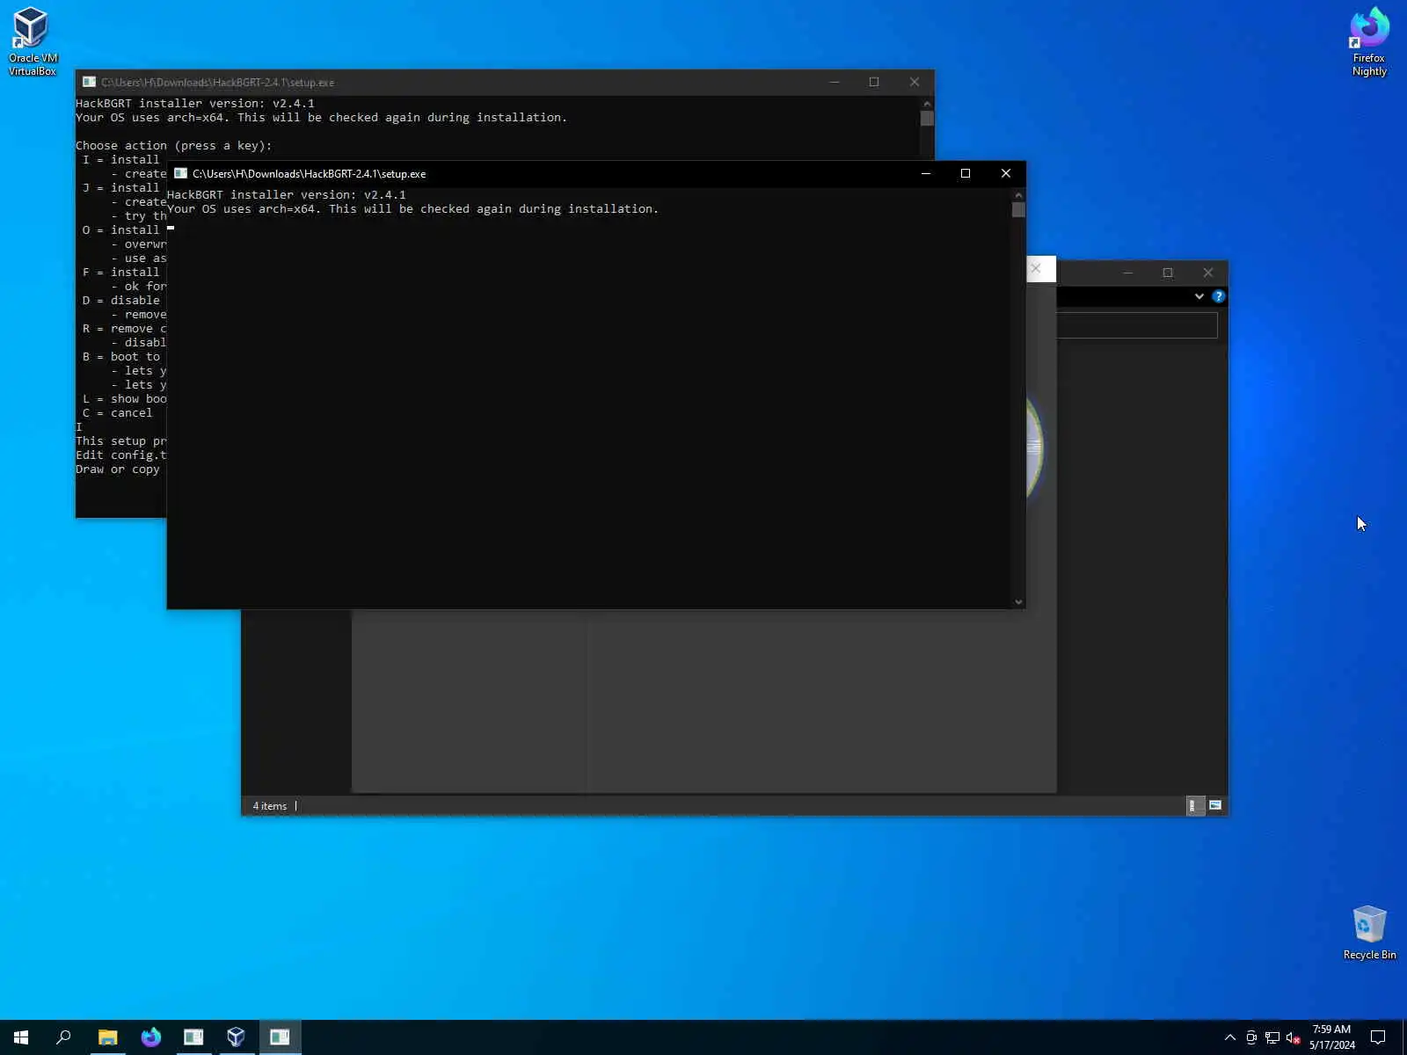Viewport: 1407px width, 1055px height.
Task: Select the highlighted setup.exe taskbar button
Action: pos(280,1037)
